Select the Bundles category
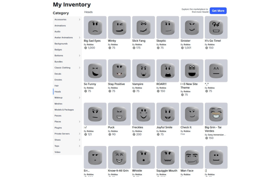Image resolution: width=259 pixels, height=177 pixels. click(x=58, y=62)
